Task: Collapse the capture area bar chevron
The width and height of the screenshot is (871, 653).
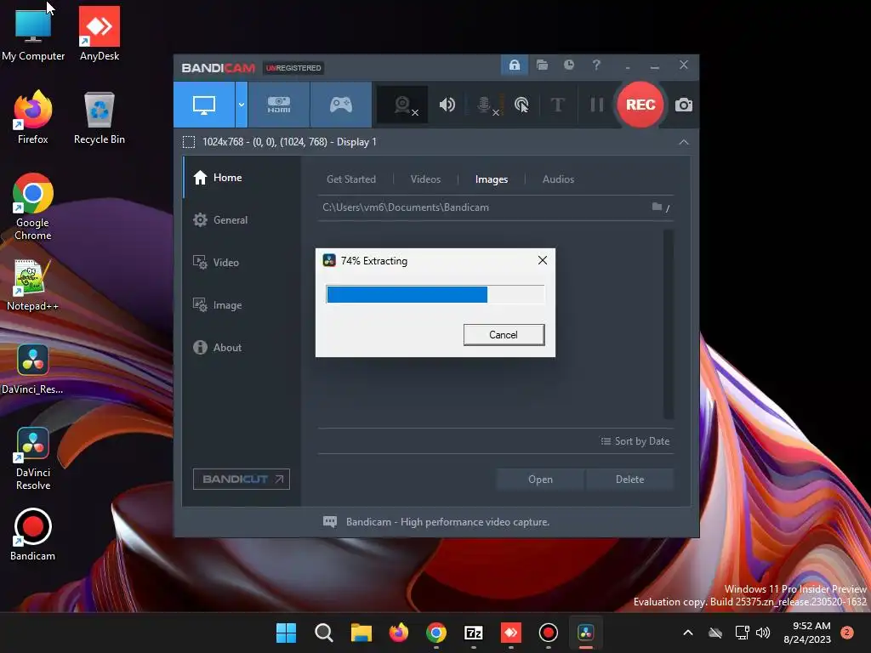Action: point(684,142)
